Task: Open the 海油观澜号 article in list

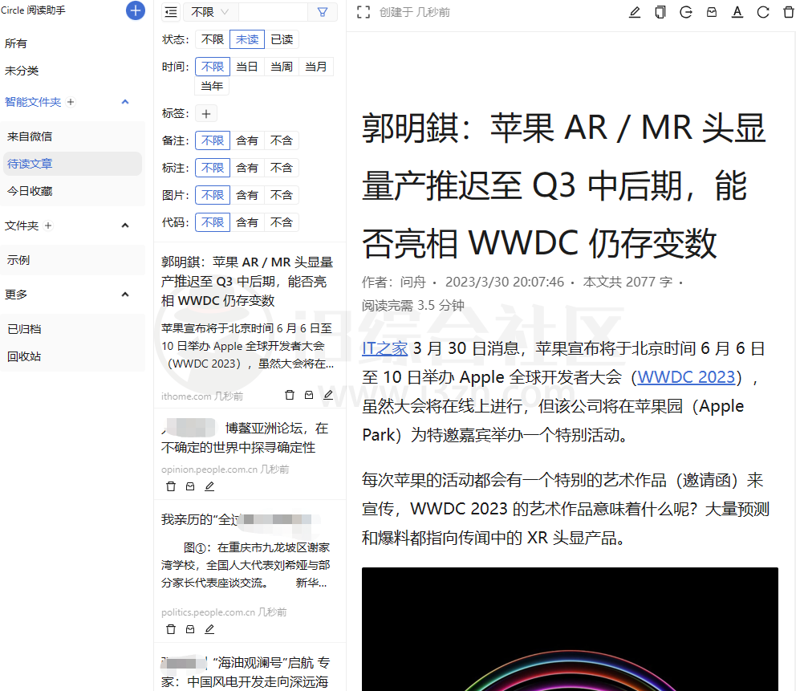Action: tap(246, 673)
